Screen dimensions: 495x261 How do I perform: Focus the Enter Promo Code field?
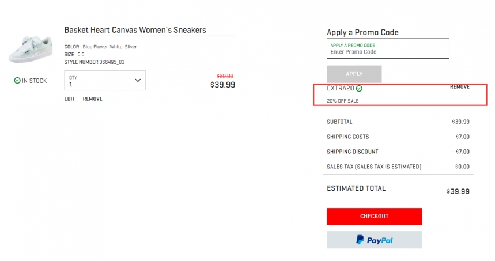pyautogui.click(x=388, y=52)
